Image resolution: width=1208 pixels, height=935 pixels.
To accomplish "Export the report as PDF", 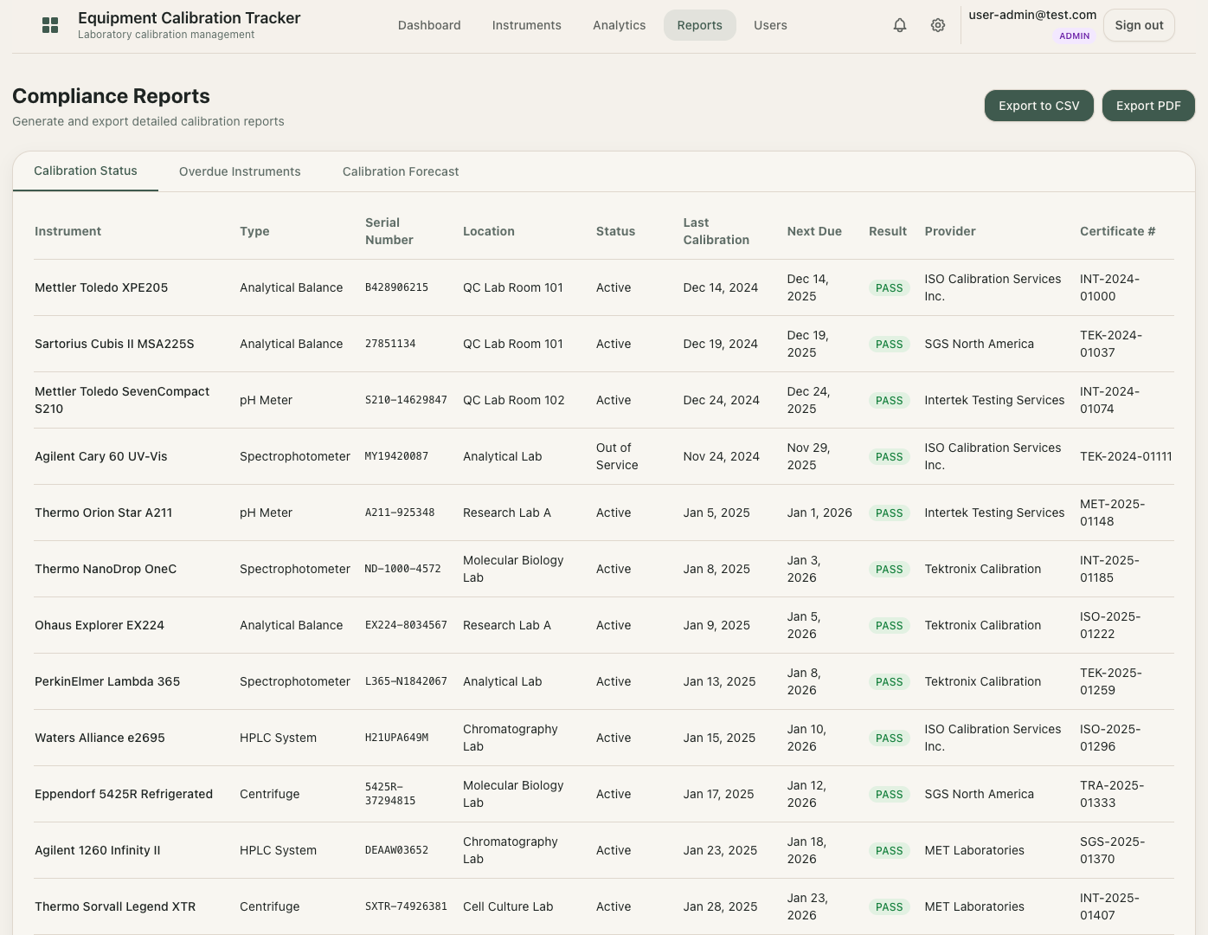I will [x=1148, y=105].
